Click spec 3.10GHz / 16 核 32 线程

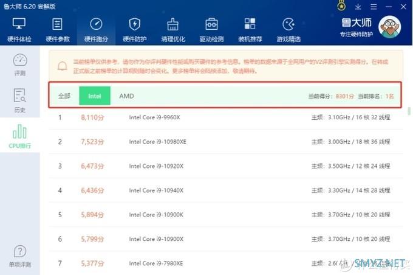coord(359,117)
